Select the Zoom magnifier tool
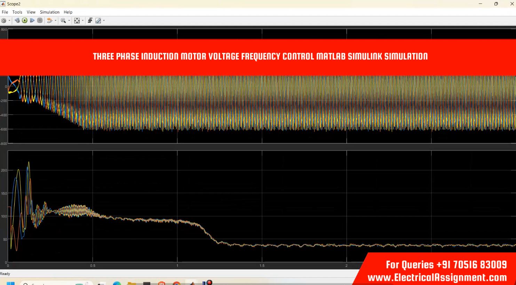The image size is (516, 285). click(x=63, y=21)
